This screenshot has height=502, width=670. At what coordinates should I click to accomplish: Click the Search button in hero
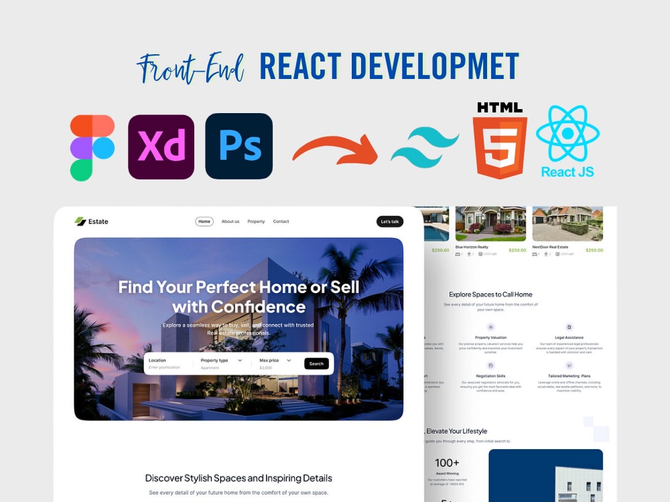(316, 363)
